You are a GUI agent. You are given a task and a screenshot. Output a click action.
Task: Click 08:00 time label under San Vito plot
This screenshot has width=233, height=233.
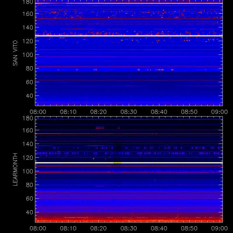coord(38,112)
